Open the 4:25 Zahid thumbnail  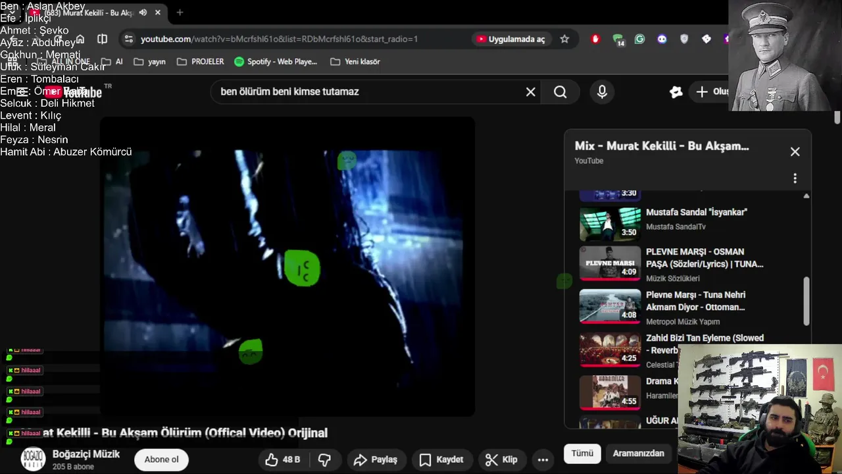point(610,350)
